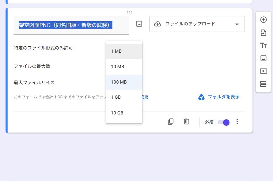Duplicate this question with copy icon
The width and height of the screenshot is (273, 181).
pos(171,122)
